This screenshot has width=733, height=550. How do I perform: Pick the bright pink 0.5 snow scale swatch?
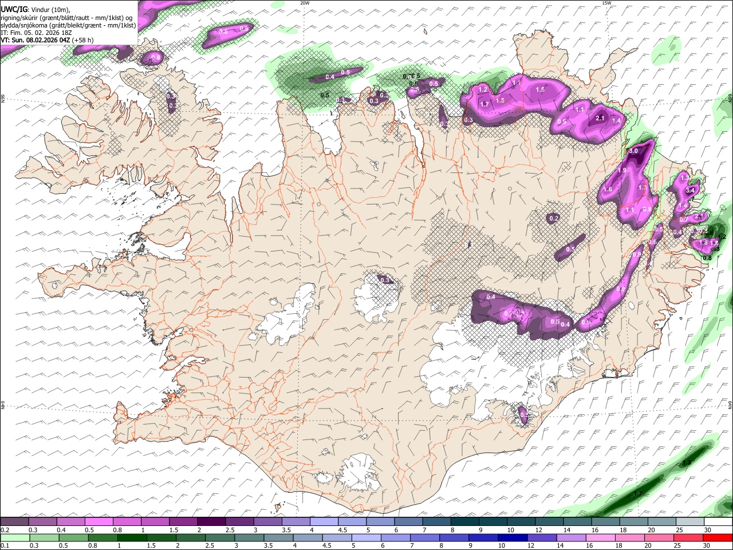click(x=99, y=521)
